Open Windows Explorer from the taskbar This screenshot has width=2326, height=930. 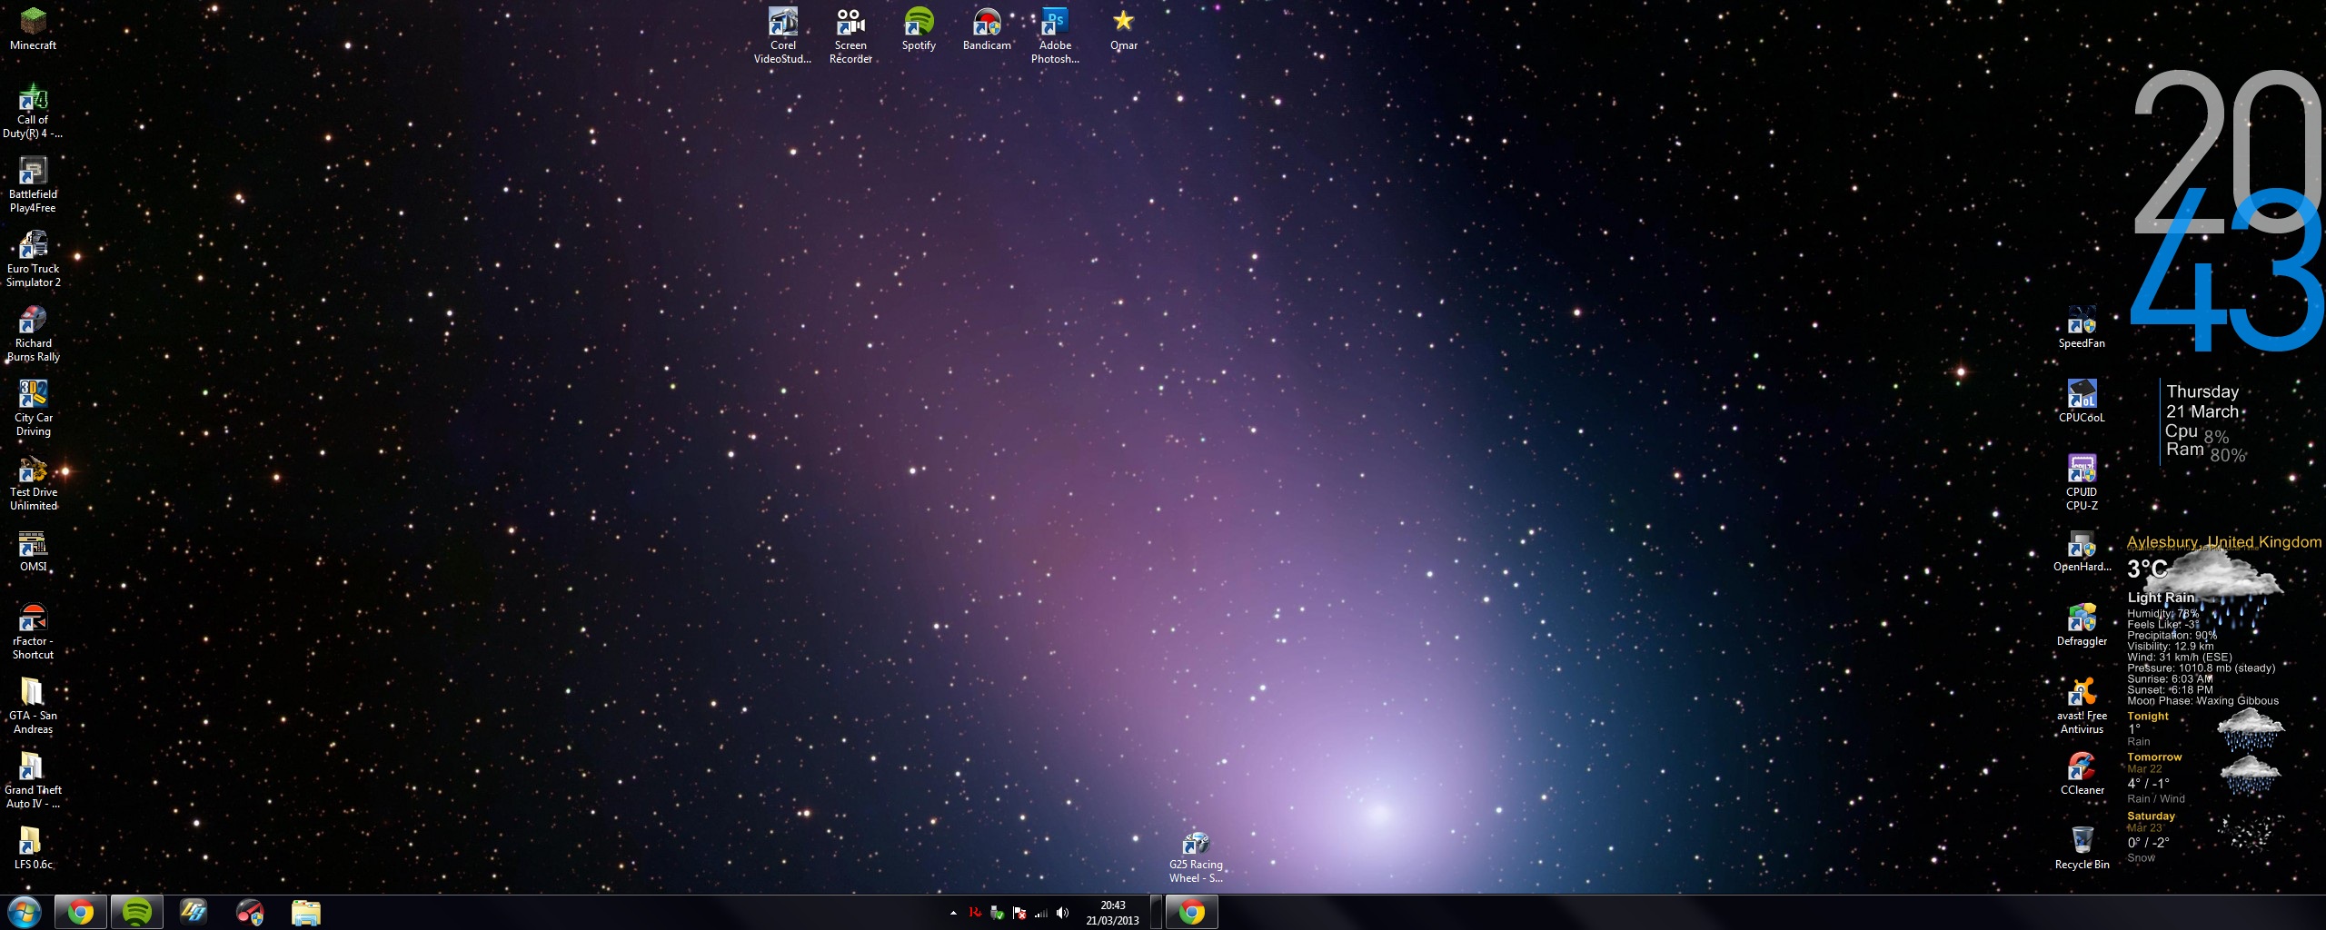pyautogui.click(x=306, y=912)
